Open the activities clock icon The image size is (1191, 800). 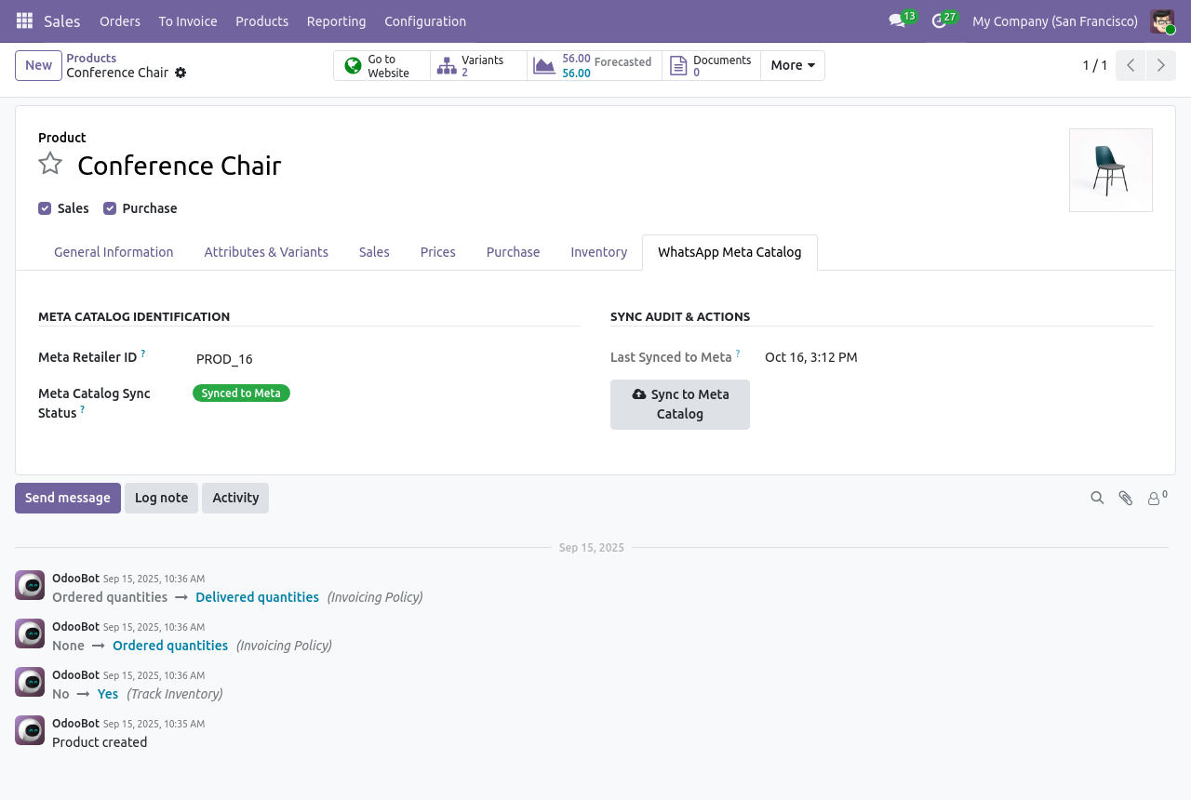coord(939,20)
